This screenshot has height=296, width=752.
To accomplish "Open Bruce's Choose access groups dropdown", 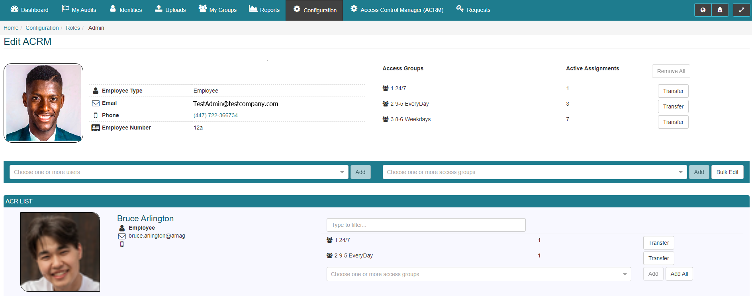I will coord(479,274).
